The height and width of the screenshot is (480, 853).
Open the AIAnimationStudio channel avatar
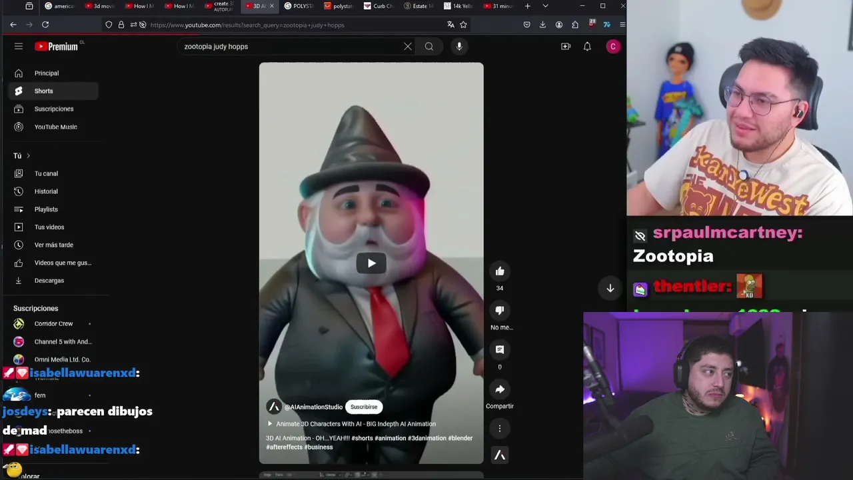click(x=274, y=407)
